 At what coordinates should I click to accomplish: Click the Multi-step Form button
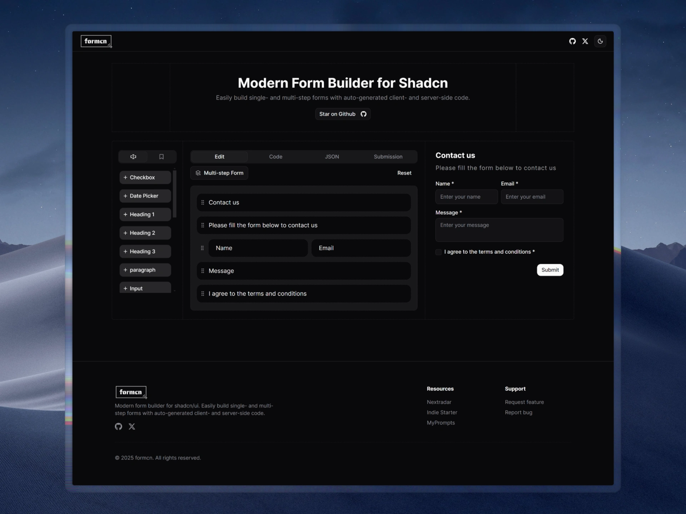(x=219, y=173)
